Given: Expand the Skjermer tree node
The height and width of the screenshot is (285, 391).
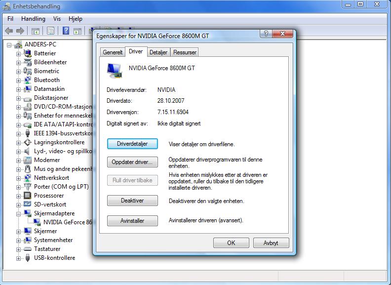Looking at the screenshot, I should (x=18, y=232).
